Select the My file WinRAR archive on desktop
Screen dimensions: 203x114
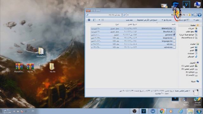point(30,68)
